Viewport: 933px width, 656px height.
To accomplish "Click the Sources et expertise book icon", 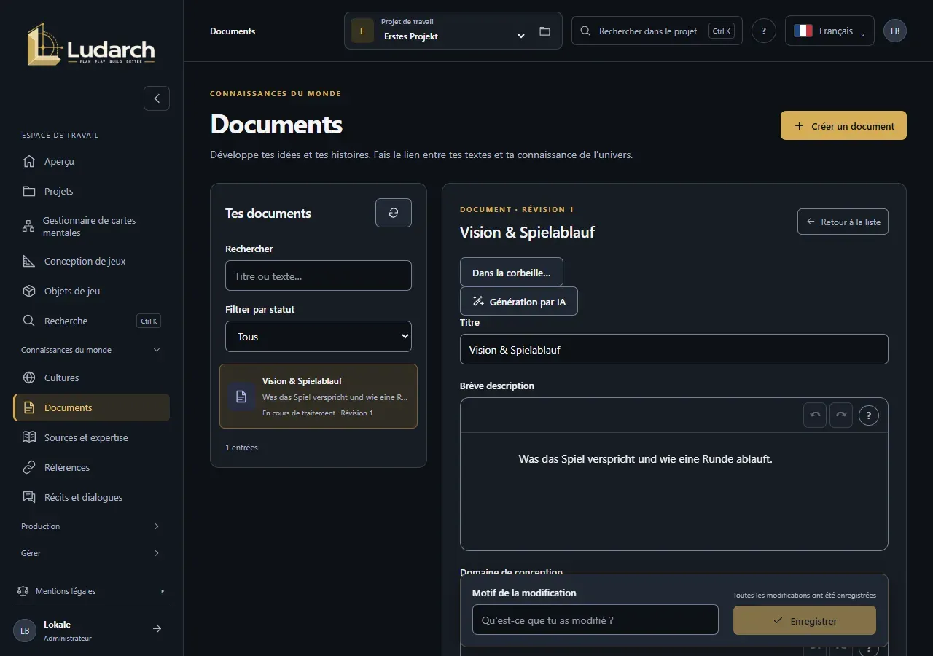I will click(x=29, y=437).
